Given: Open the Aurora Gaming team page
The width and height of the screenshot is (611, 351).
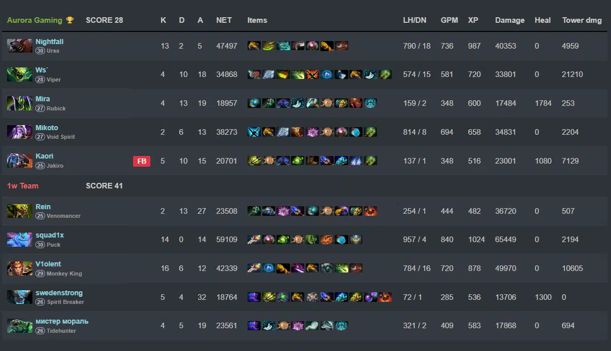Looking at the screenshot, I should click(x=34, y=20).
